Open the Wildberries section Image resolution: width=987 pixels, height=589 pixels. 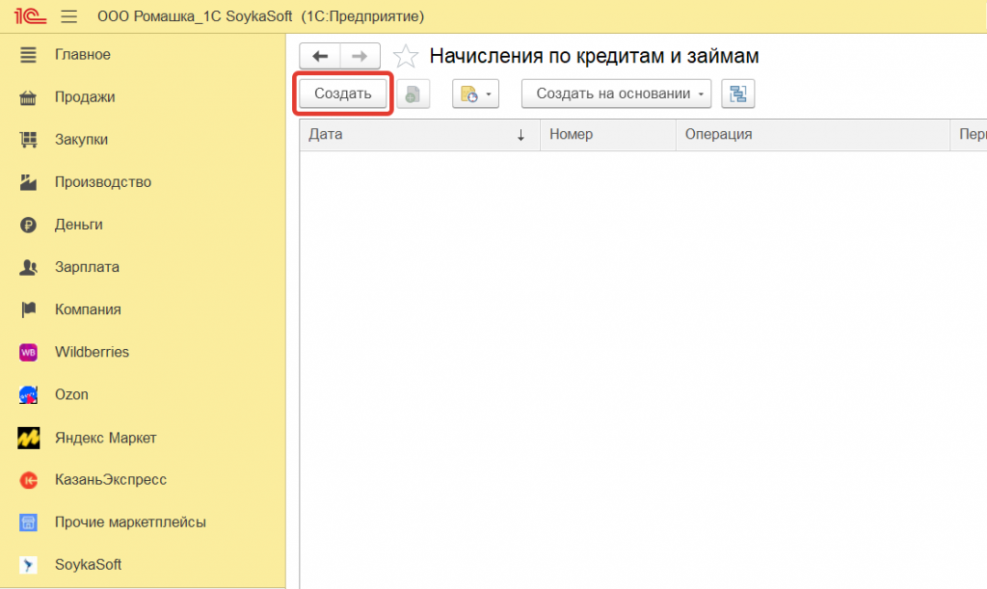(x=92, y=352)
